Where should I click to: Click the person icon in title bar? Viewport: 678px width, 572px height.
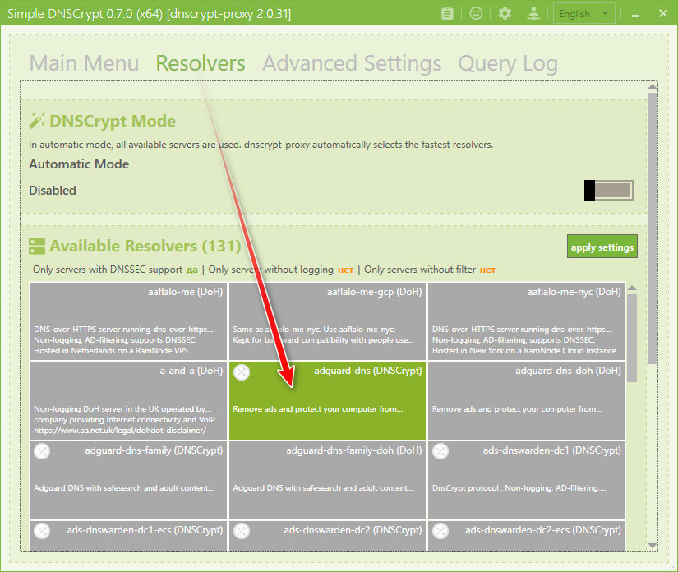click(533, 13)
